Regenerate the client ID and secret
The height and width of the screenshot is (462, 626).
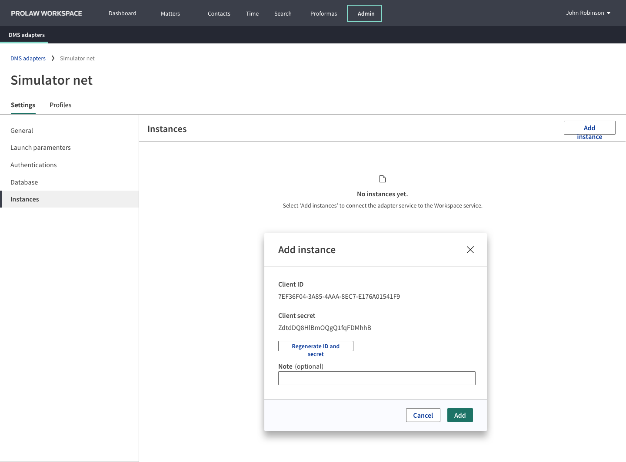pos(316,346)
